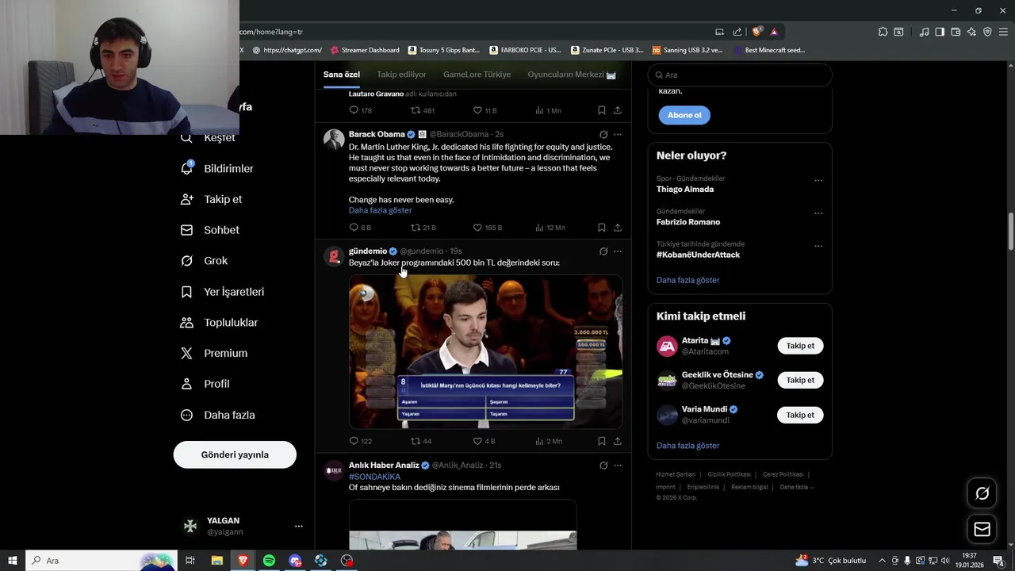Open the #KobanêUnderAttack trend
Viewport: 1015px width, 571px height.
(698, 255)
